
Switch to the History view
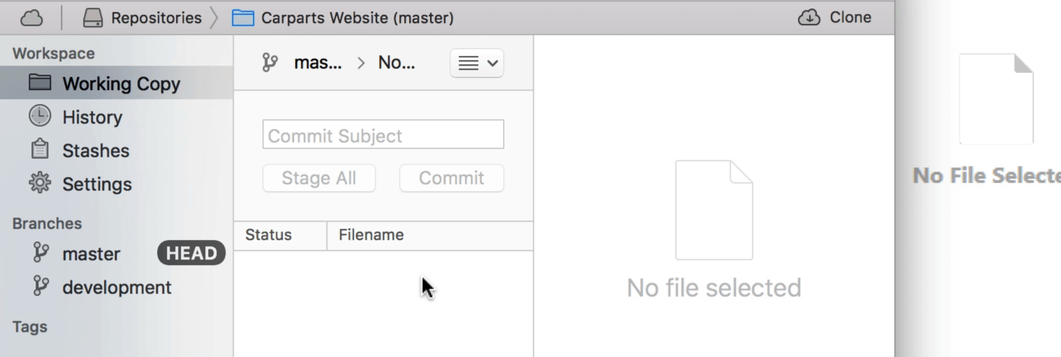point(92,117)
